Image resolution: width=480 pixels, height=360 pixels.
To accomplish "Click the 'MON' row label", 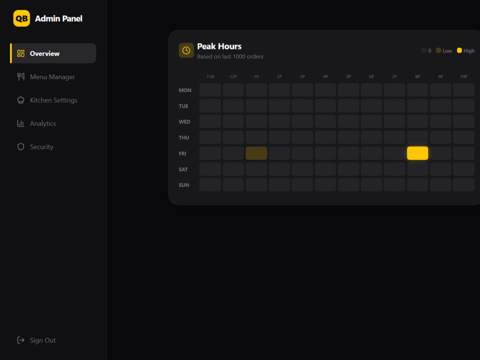I will tap(185, 90).
